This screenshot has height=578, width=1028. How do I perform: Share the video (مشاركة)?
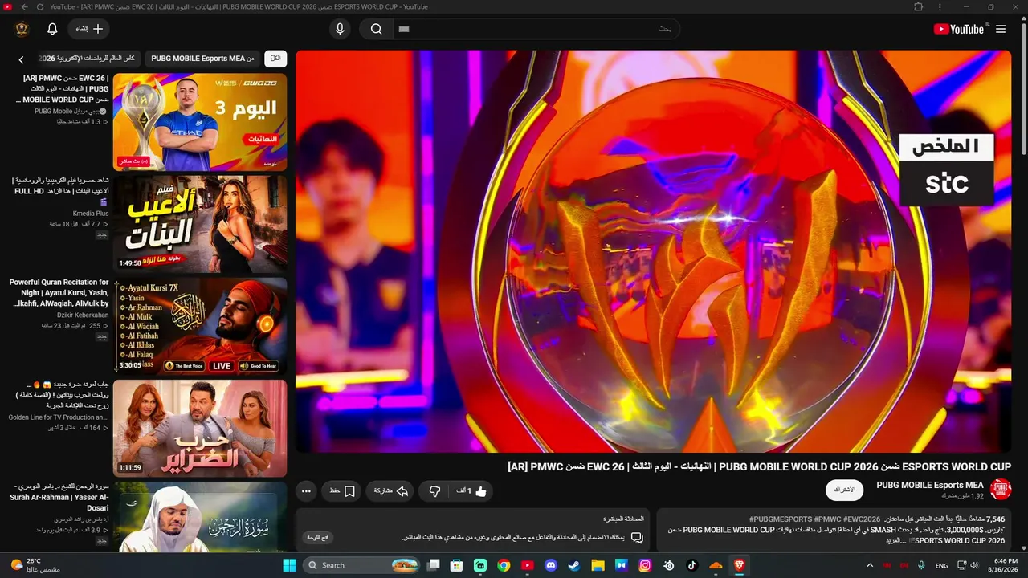391,490
